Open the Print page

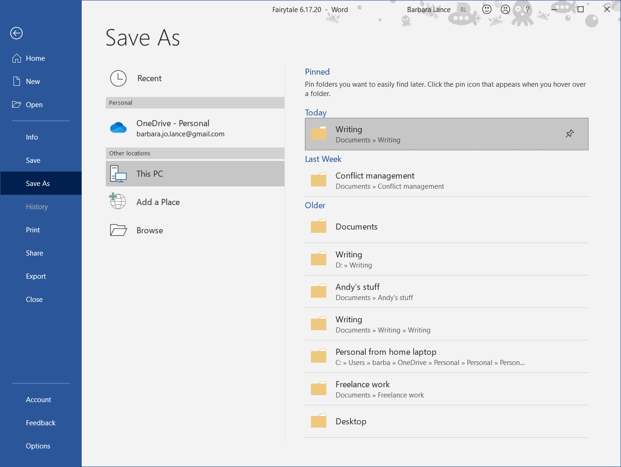(x=41, y=230)
